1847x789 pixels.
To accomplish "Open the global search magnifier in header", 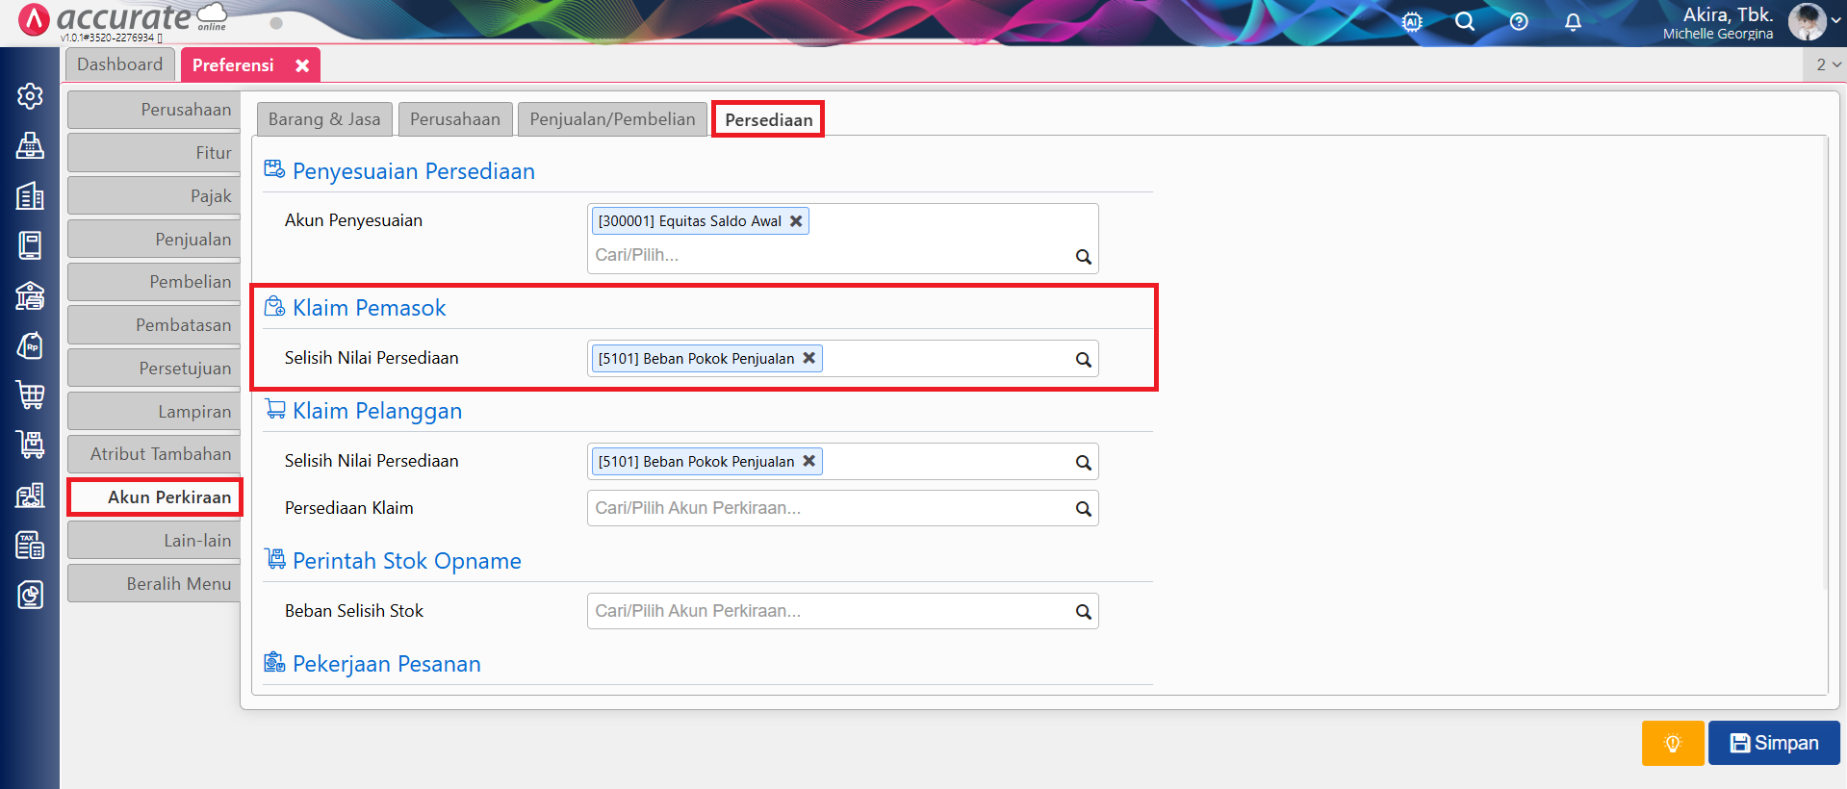I will pyautogui.click(x=1465, y=22).
